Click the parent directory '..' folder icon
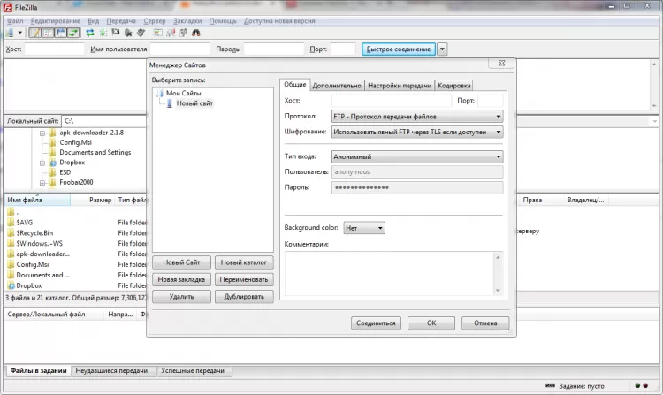The width and height of the screenshot is (663, 395). click(11, 212)
